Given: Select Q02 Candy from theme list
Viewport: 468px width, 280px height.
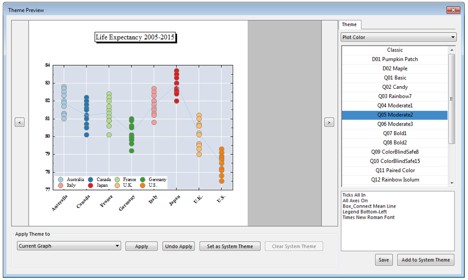Looking at the screenshot, I should click(394, 87).
